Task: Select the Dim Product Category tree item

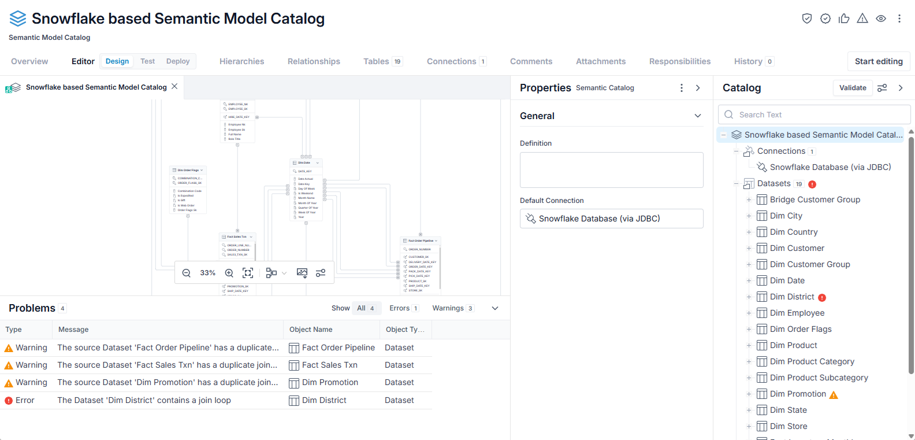Action: point(812,361)
